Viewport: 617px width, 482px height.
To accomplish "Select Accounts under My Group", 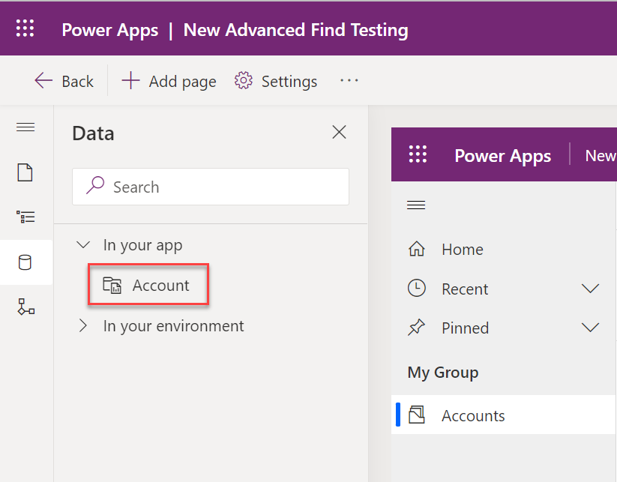I will 503,415.
